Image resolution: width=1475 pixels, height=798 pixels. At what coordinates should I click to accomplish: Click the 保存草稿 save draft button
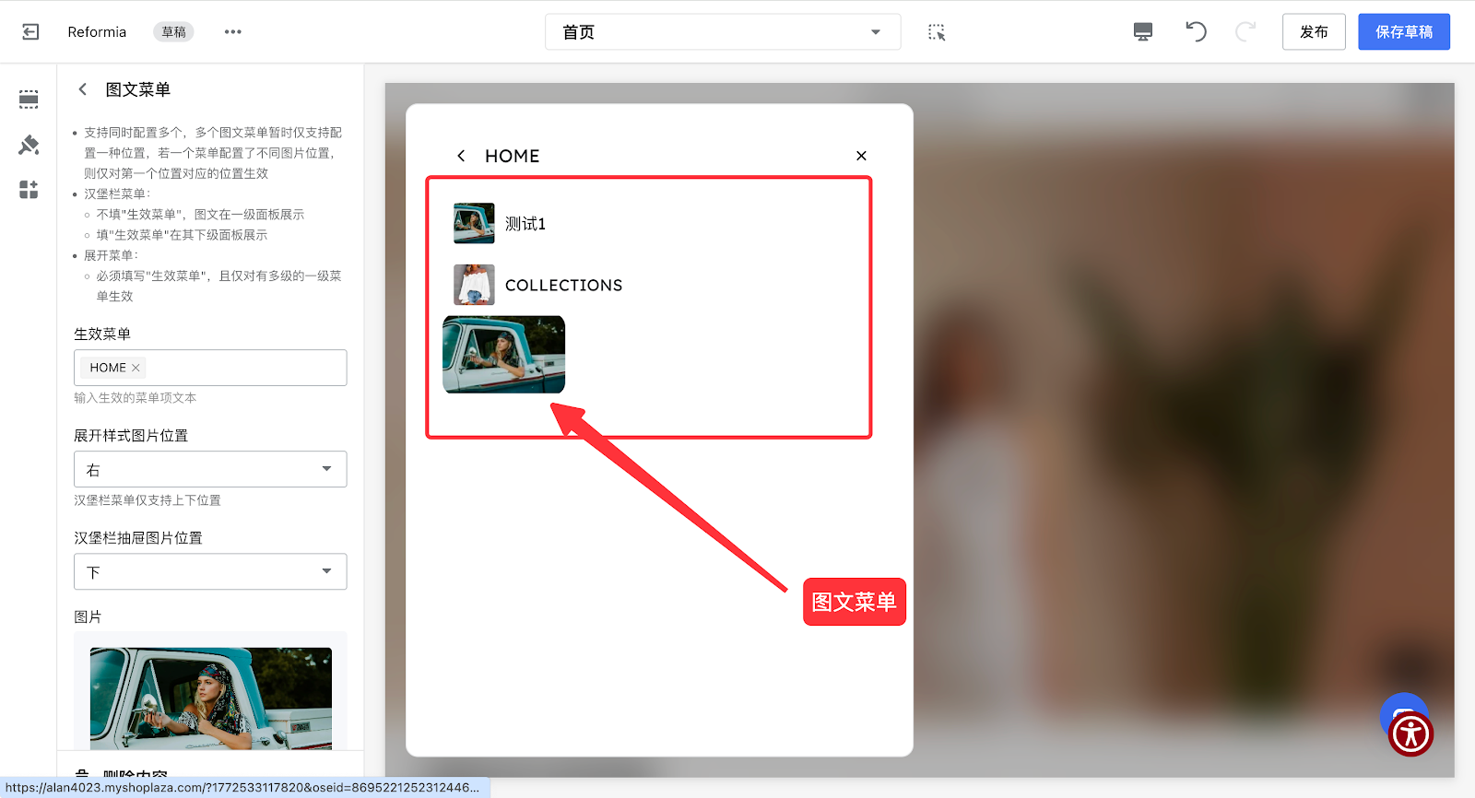click(x=1403, y=32)
